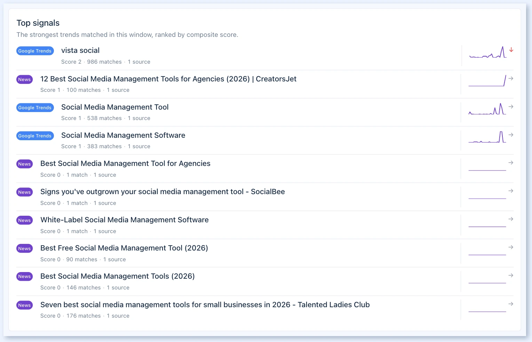Click flat sparkline for Best Social Media Management Tool for Agencies
Image resolution: width=532 pixels, height=342 pixels.
tap(487, 170)
